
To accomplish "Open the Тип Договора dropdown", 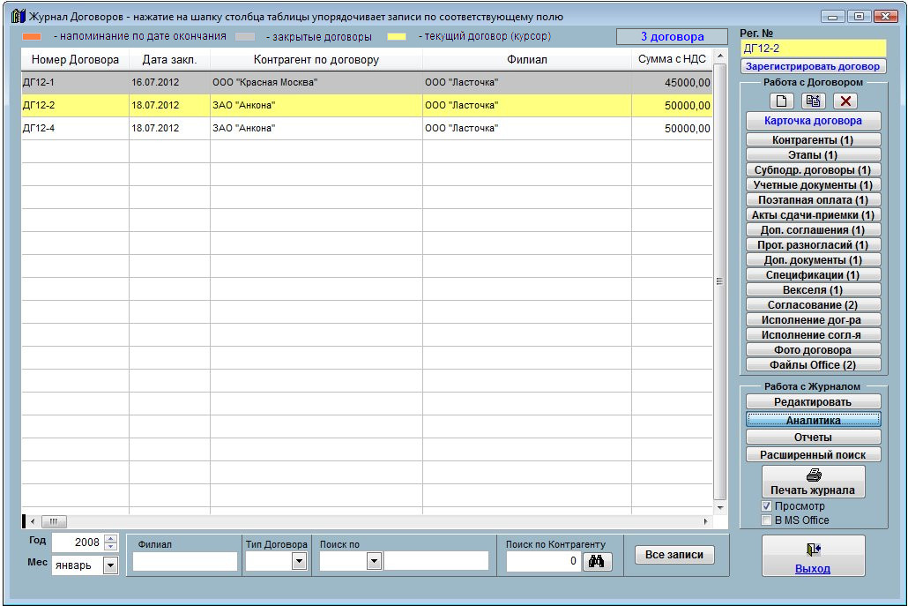I will 299,561.
